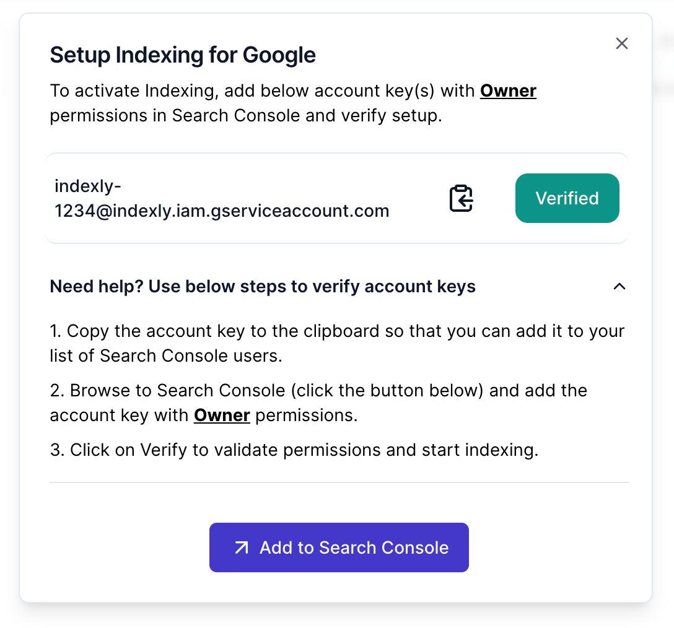Click "permissions in Search Console" description line
Viewport: 674px width, 628px height.
(245, 116)
